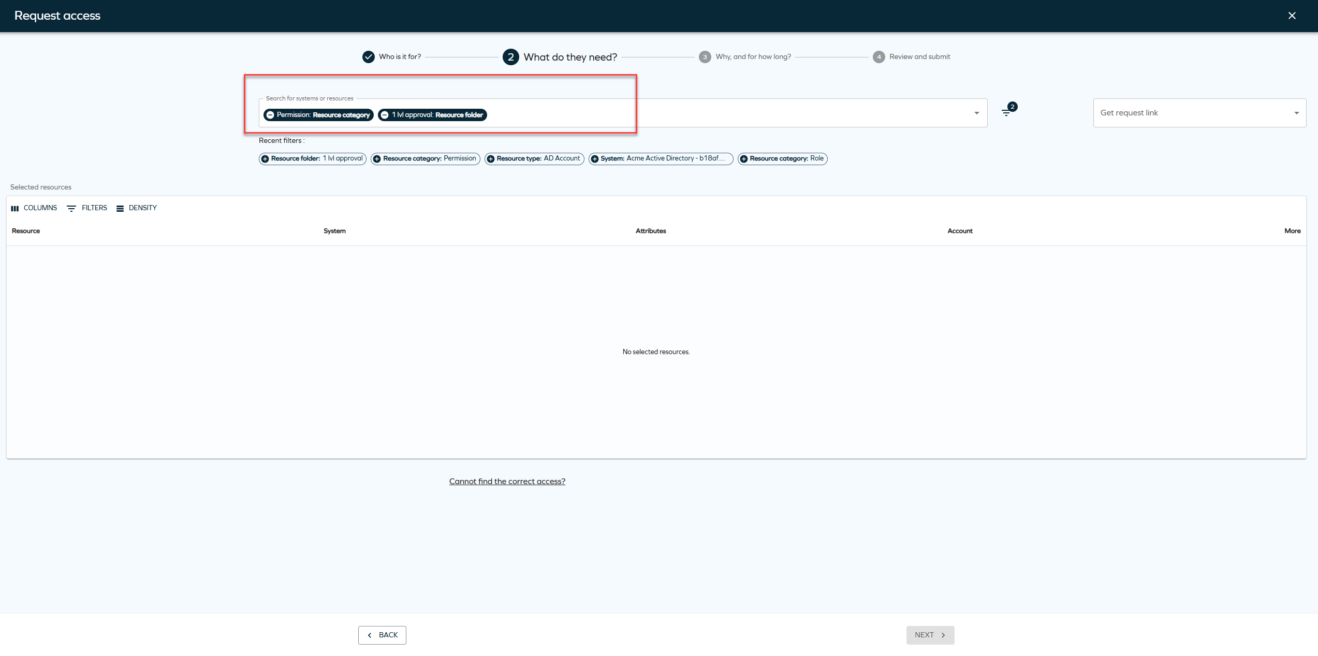Open the COLUMNS panel of the resources table
1318x656 pixels.
tap(34, 208)
